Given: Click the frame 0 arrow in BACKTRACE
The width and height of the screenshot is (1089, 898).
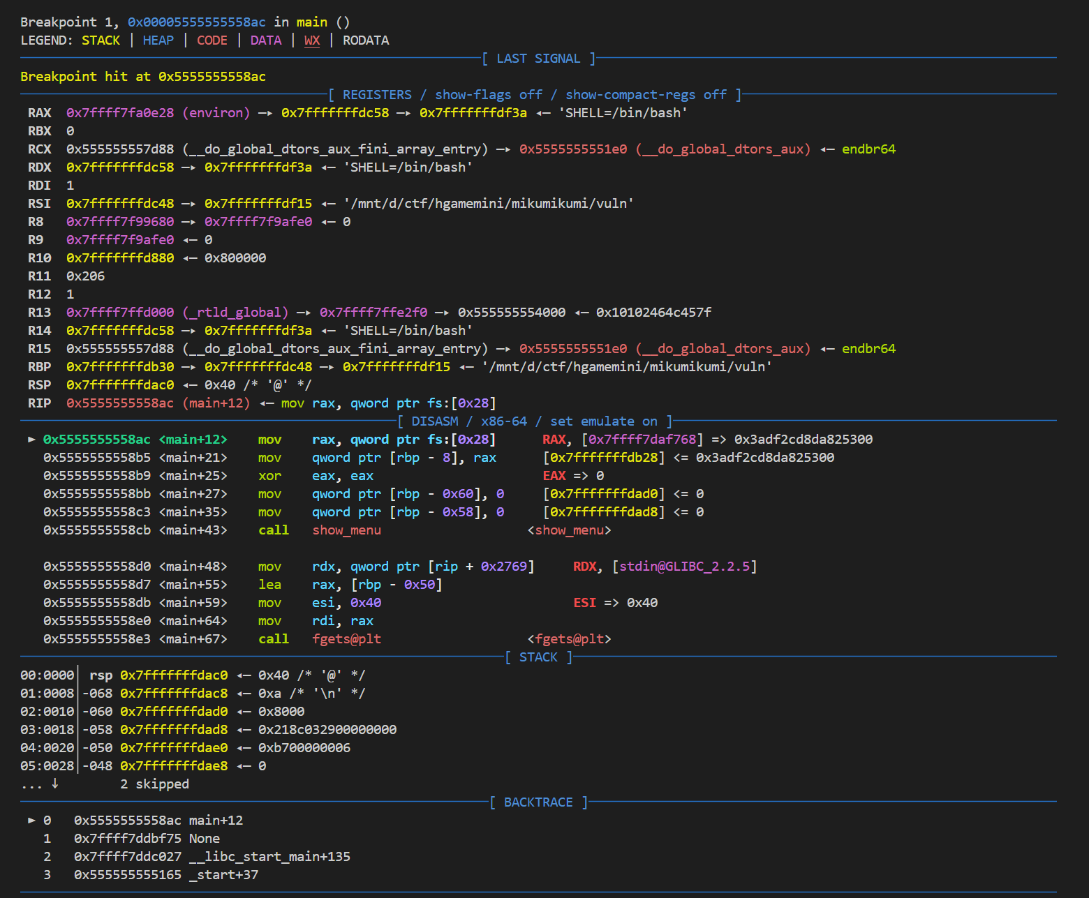Looking at the screenshot, I should tap(31, 821).
